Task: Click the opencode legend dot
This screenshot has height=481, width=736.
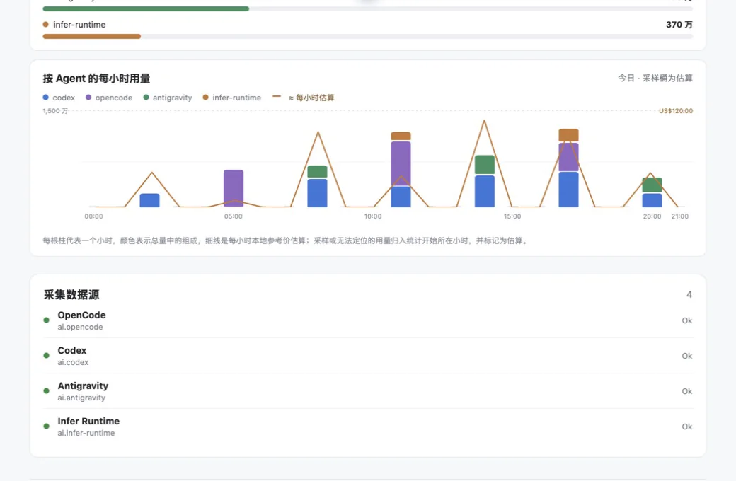Action: coord(88,97)
